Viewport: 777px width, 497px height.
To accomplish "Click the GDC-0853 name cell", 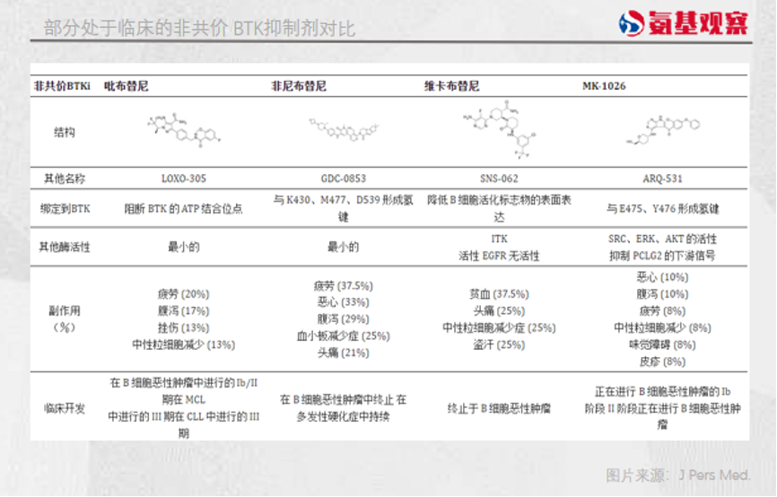I will pyautogui.click(x=342, y=179).
